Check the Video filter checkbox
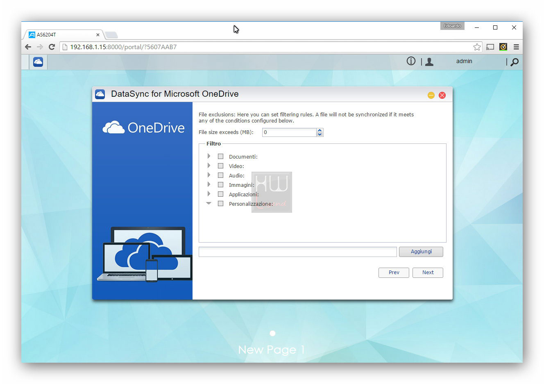The image size is (544, 384). (220, 166)
